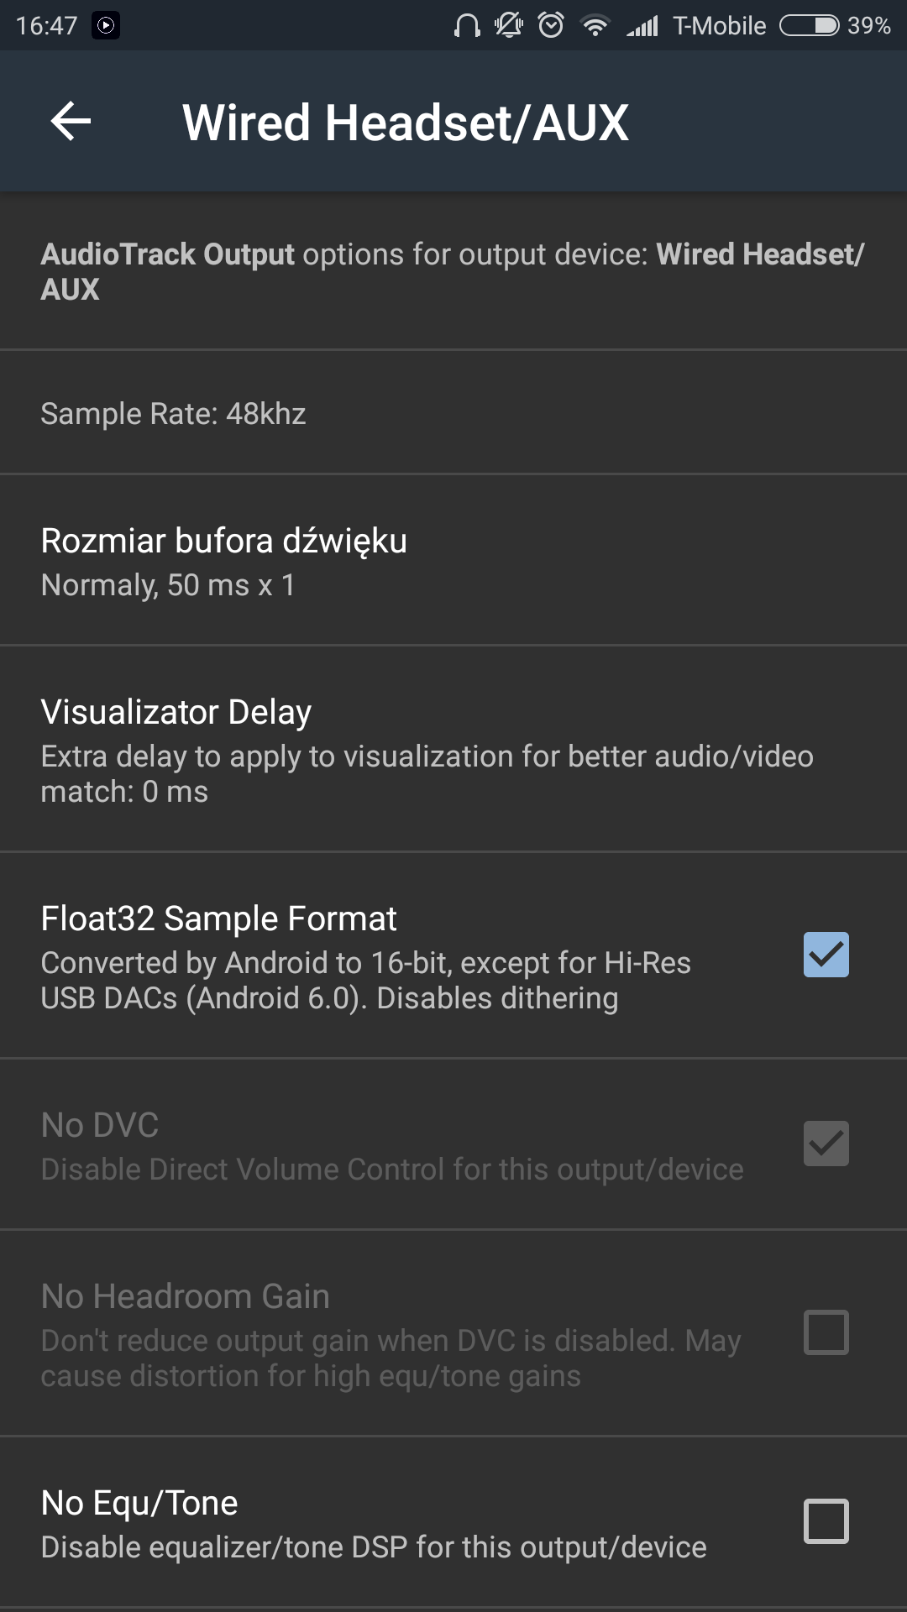The height and width of the screenshot is (1612, 907).
Task: Uncheck the Float32 Sample Format checkbox
Action: point(826,955)
